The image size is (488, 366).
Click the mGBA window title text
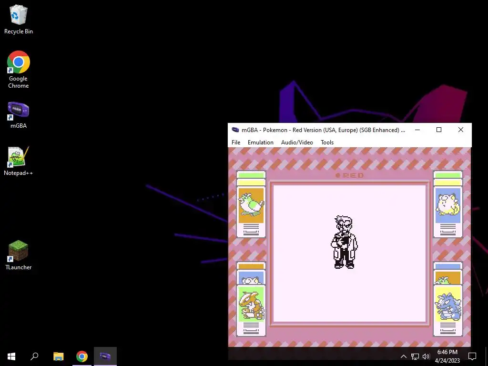(x=324, y=130)
